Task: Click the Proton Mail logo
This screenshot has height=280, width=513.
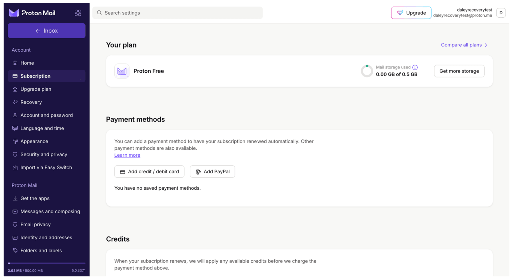Action: click(x=32, y=13)
